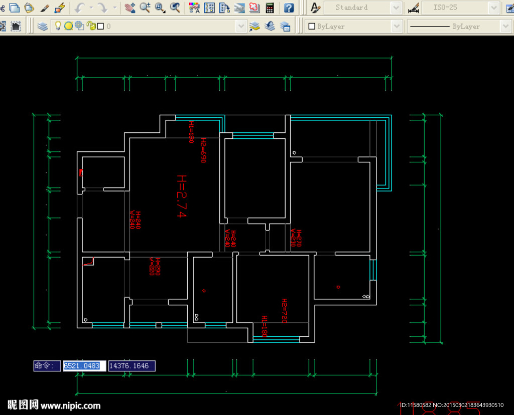Image resolution: width=514 pixels, height=415 pixels.
Task: Open the ISO-25 dimension style dropdown
Action: pos(494,8)
